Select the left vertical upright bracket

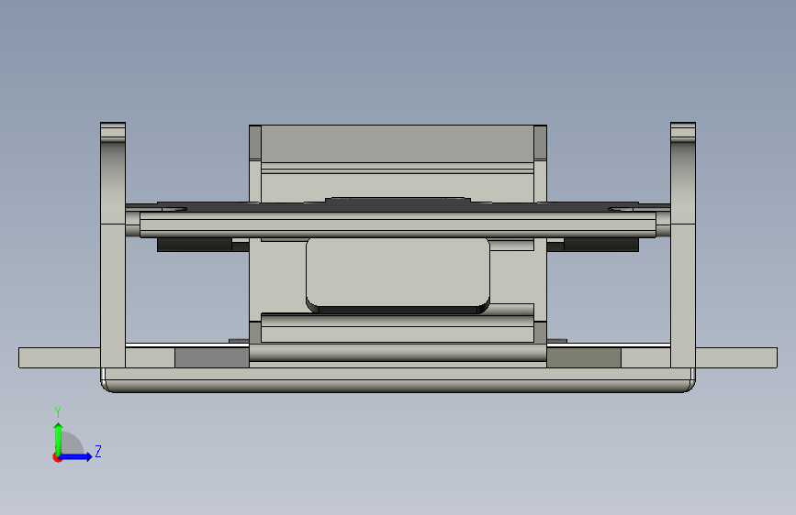click(x=113, y=245)
